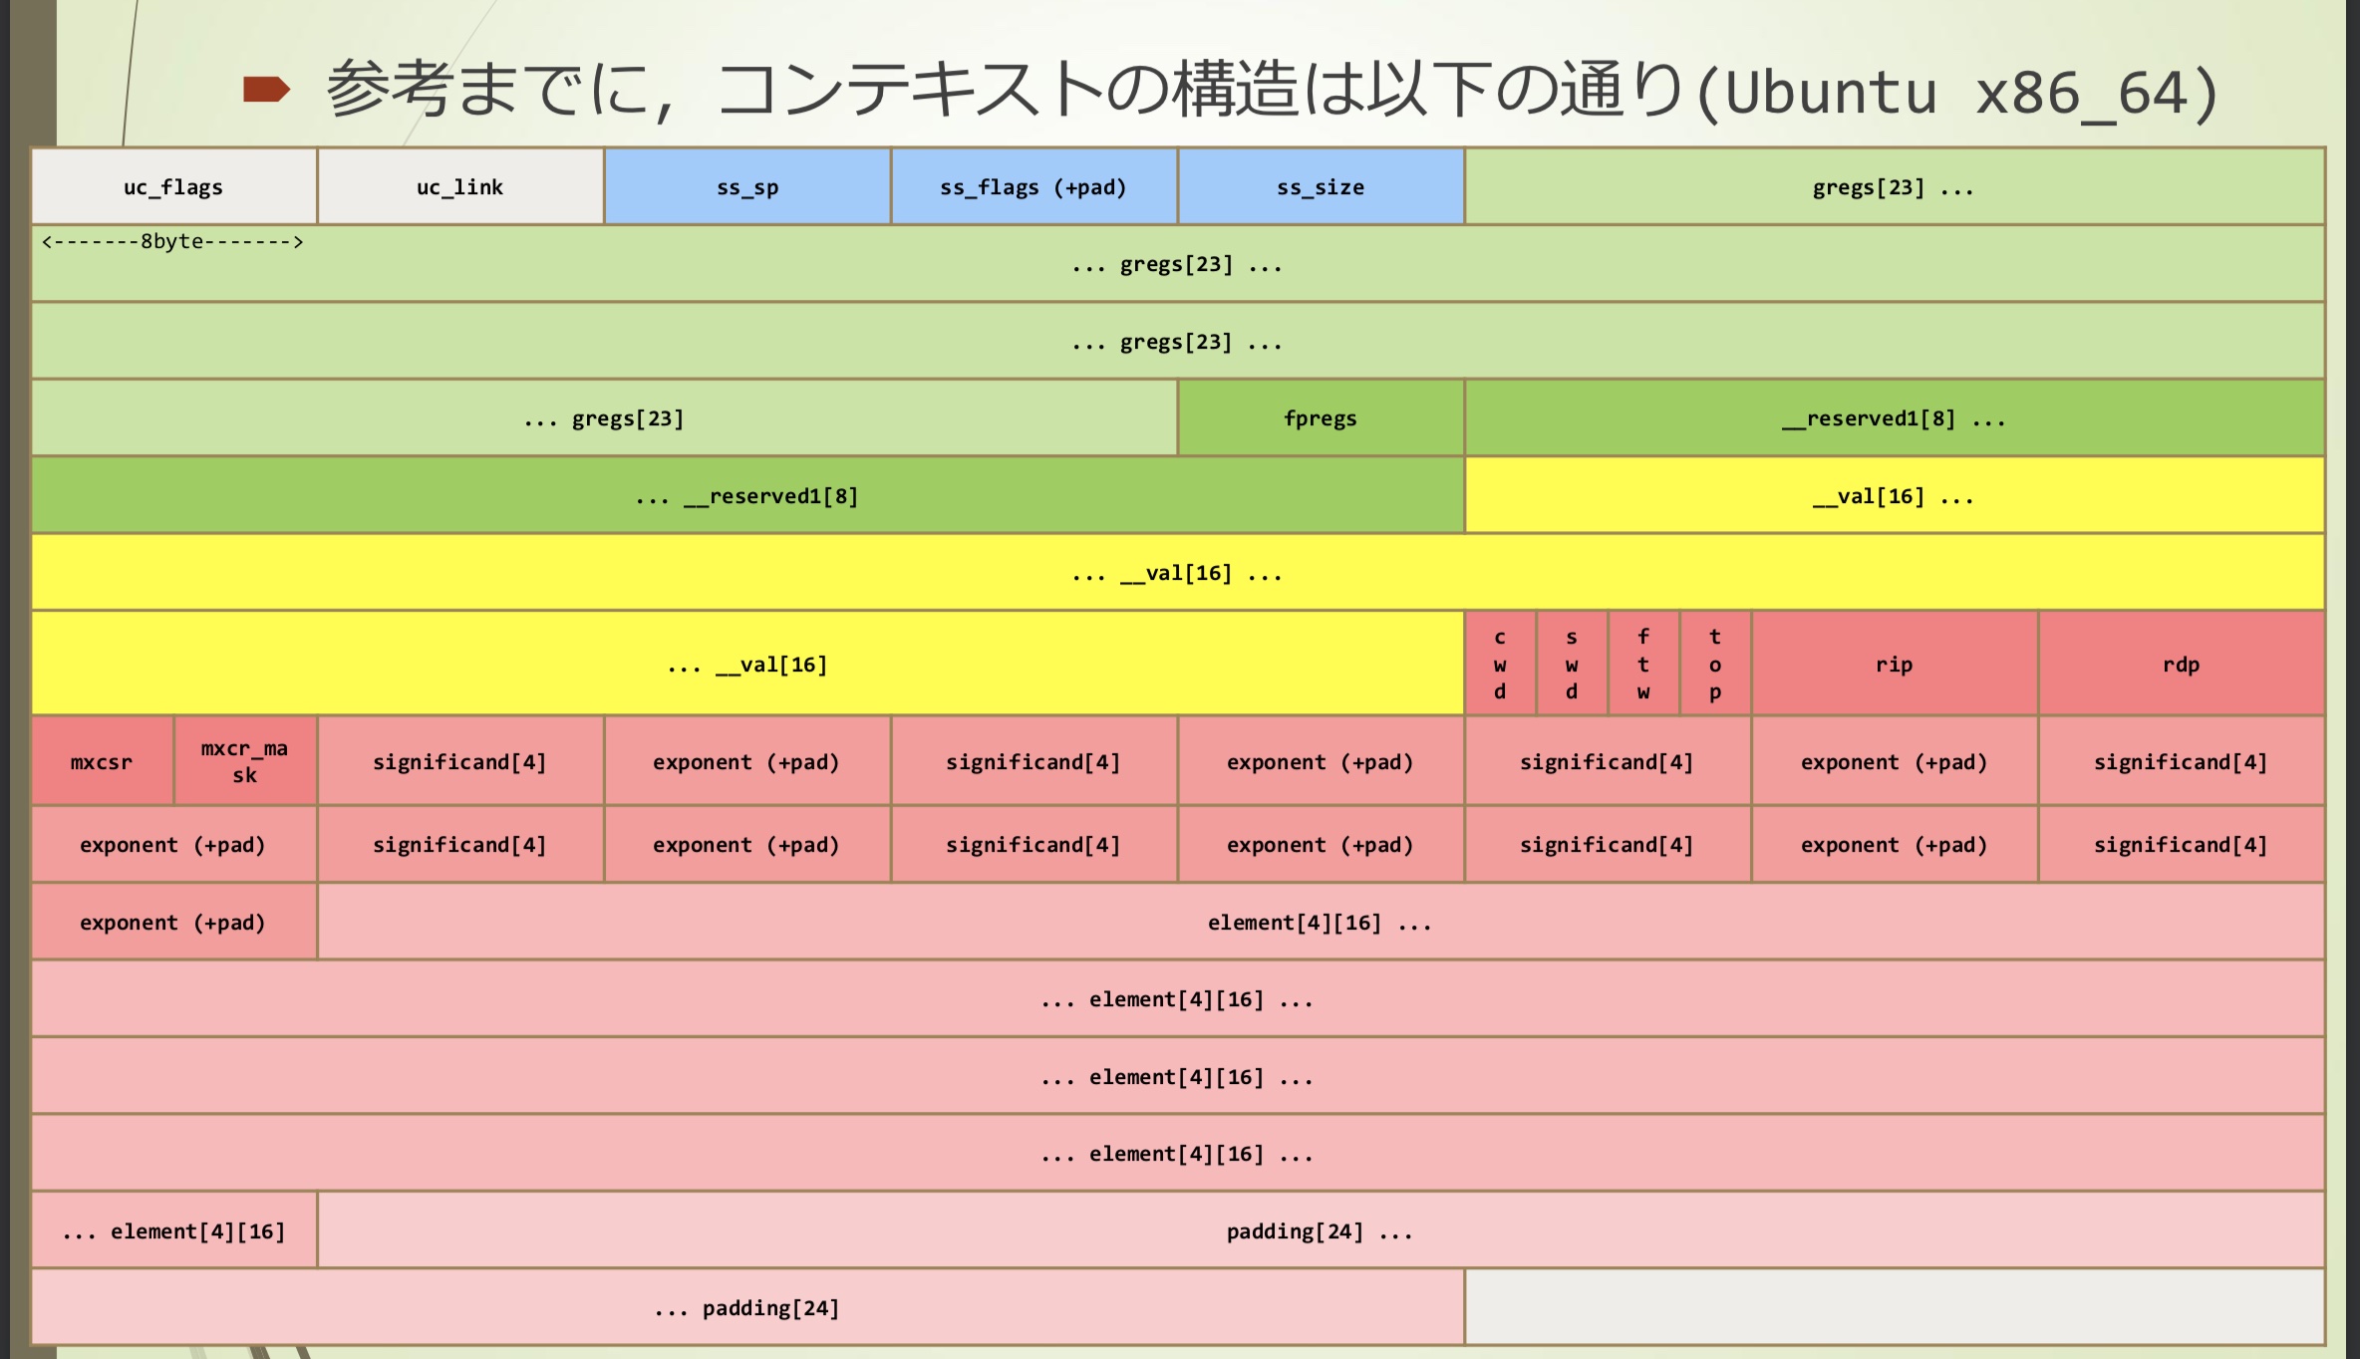This screenshot has width=2360, height=1359.
Task: Click the empty gray cell at bottom right
Action: click(x=1894, y=1308)
